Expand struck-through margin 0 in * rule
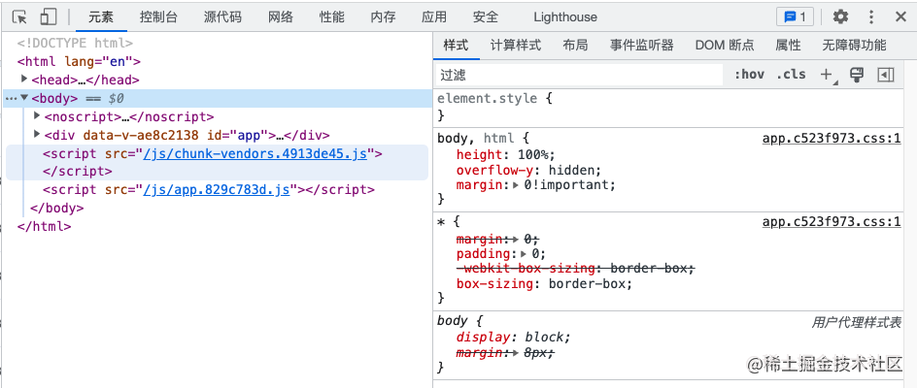The width and height of the screenshot is (917, 388). point(516,239)
